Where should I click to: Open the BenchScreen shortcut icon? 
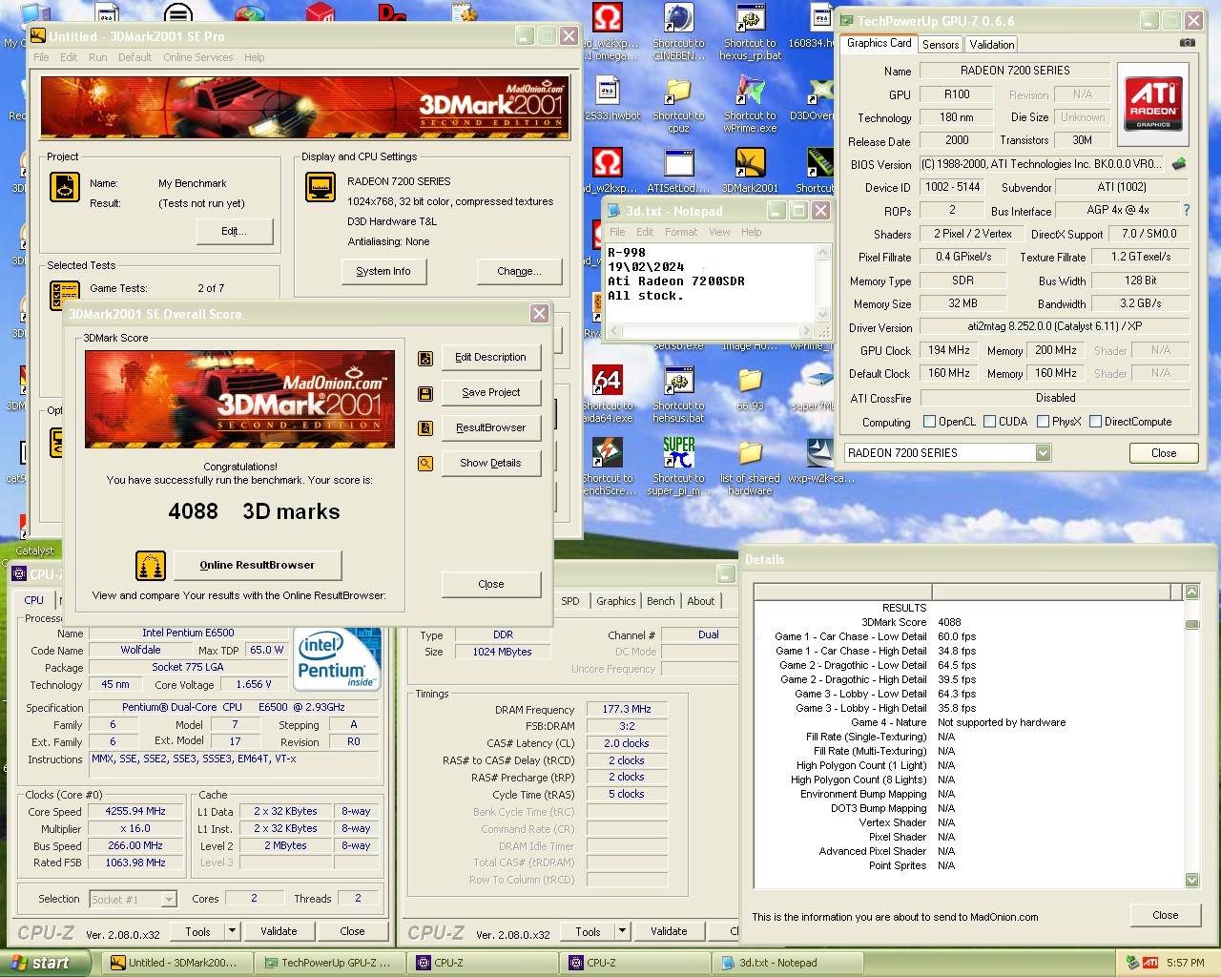tap(608, 453)
